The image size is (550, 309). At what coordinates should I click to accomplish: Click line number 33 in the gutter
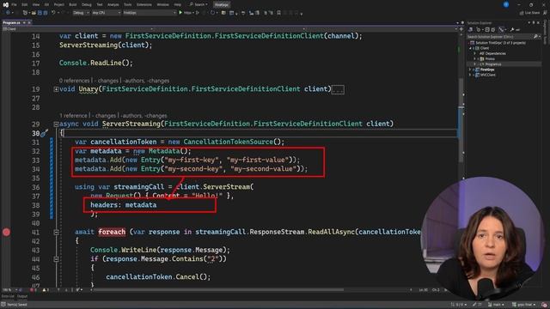(x=36, y=161)
